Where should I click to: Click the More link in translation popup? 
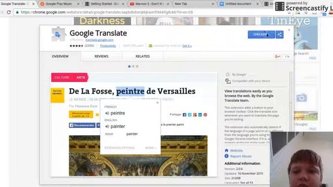pyautogui.click(x=151, y=148)
